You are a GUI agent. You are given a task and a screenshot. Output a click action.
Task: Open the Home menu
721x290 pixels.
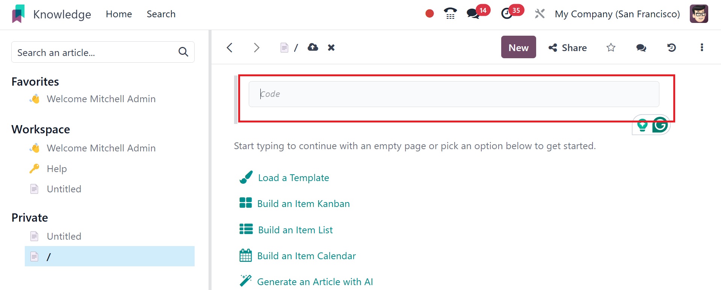[x=119, y=14]
